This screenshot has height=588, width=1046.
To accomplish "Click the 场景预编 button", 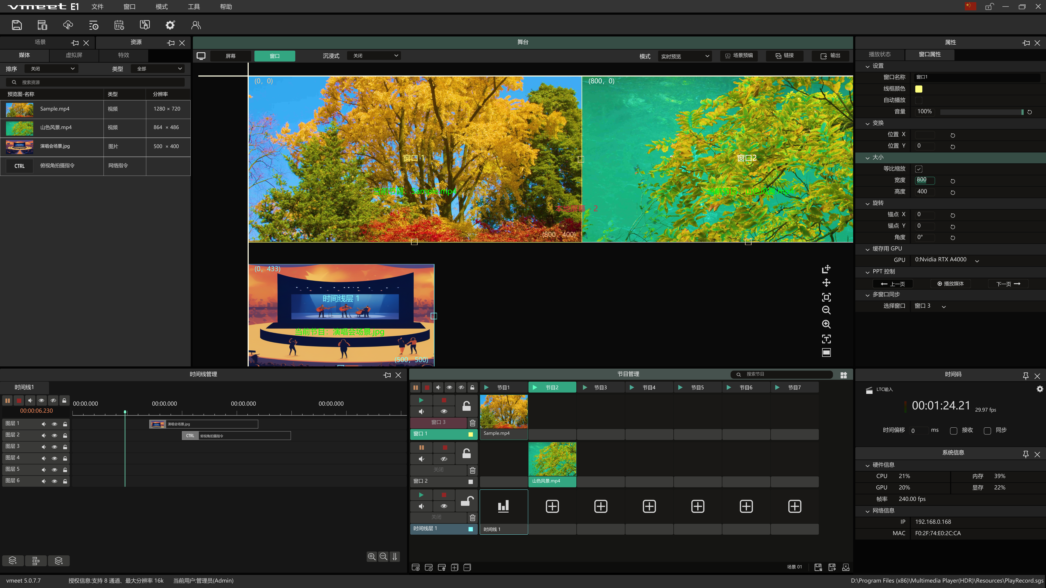I will tap(739, 56).
